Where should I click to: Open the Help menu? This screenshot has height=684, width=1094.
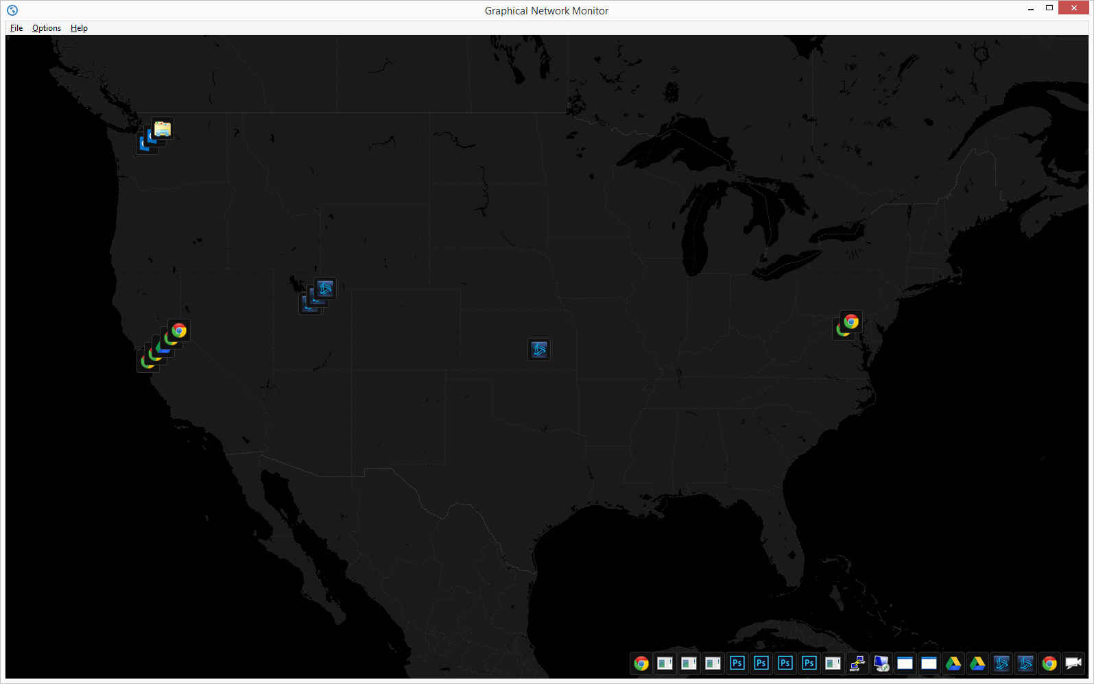(79, 28)
